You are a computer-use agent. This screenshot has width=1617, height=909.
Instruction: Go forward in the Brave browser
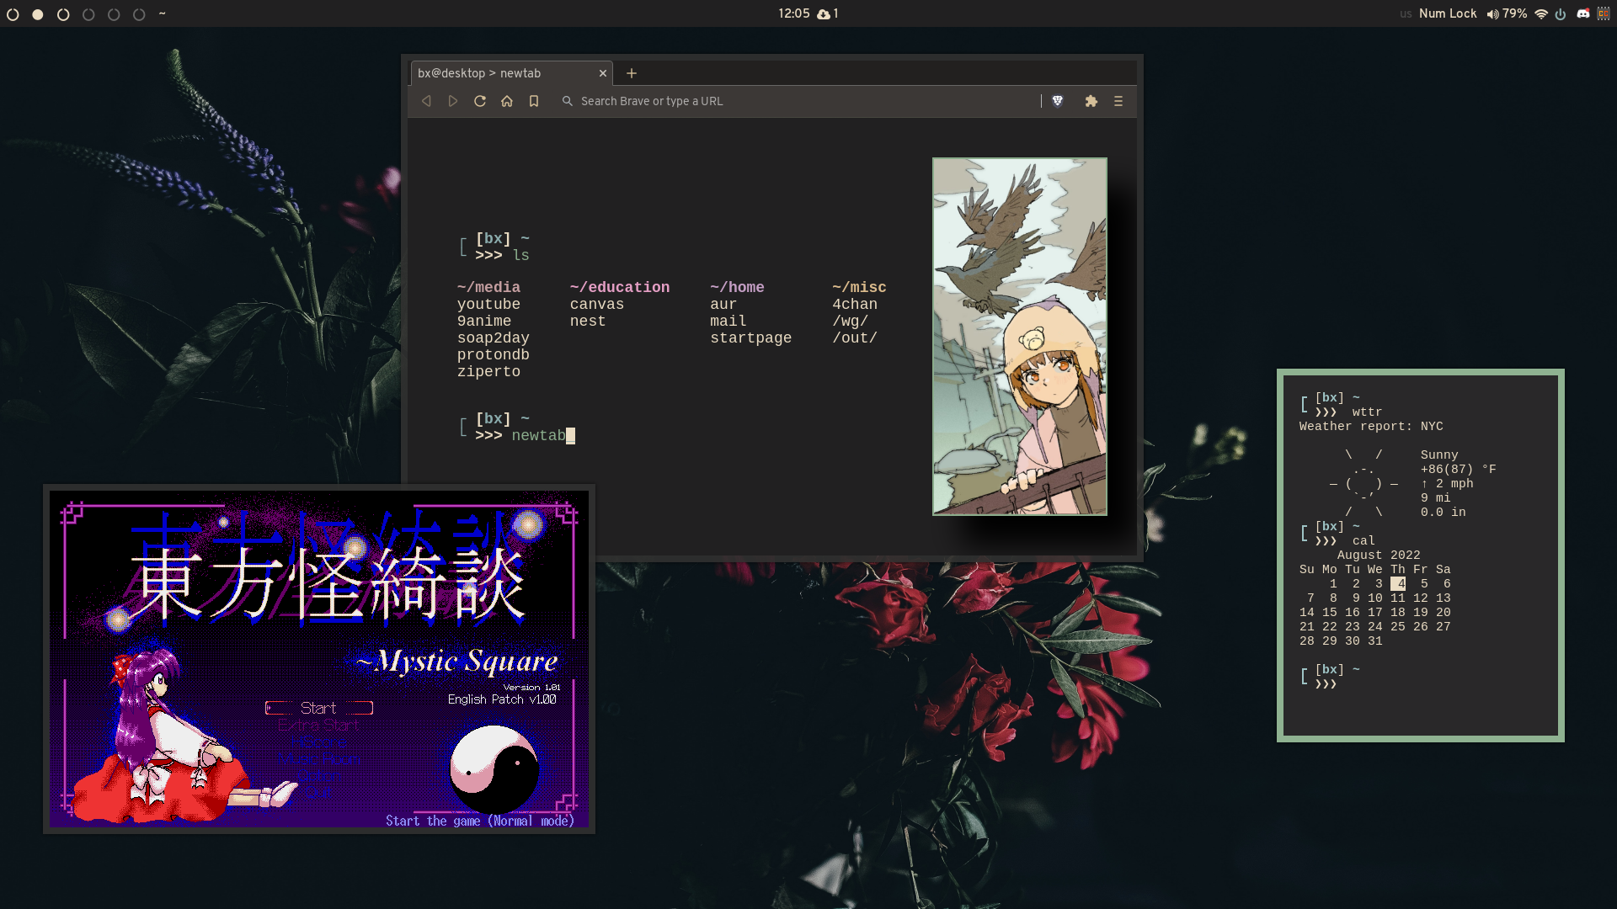[x=453, y=101]
